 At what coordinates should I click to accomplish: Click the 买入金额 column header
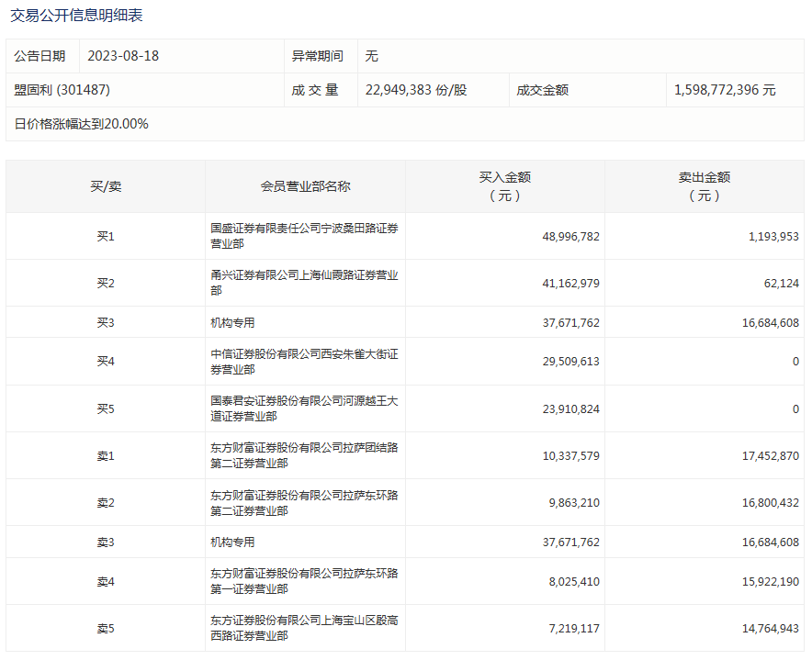504,186
